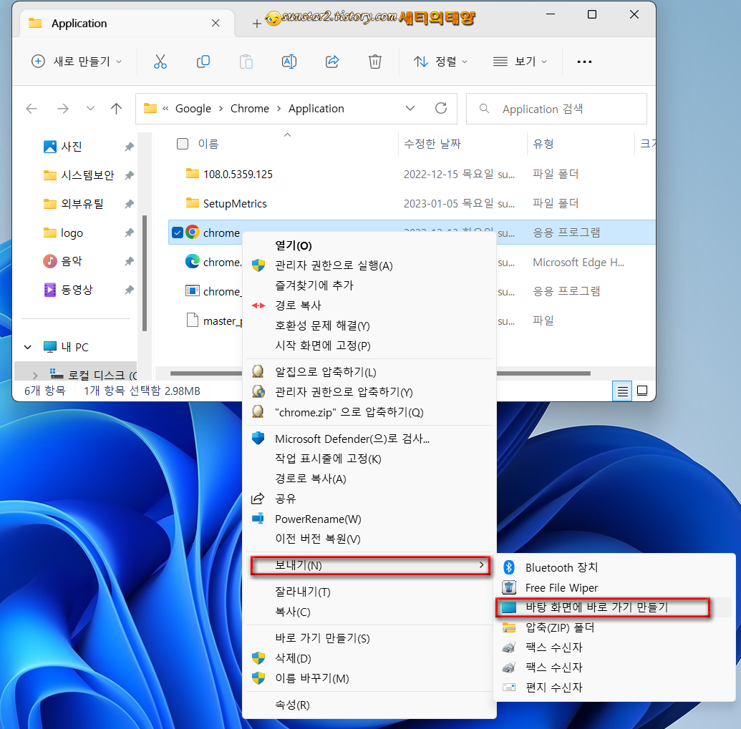Click the Copy icon in the toolbar

203,62
